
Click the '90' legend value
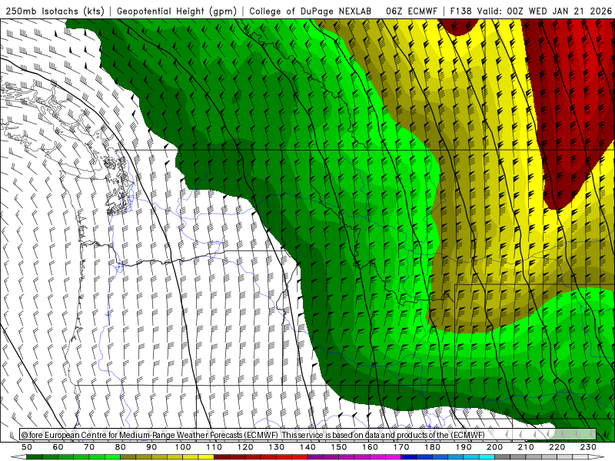[x=151, y=447]
